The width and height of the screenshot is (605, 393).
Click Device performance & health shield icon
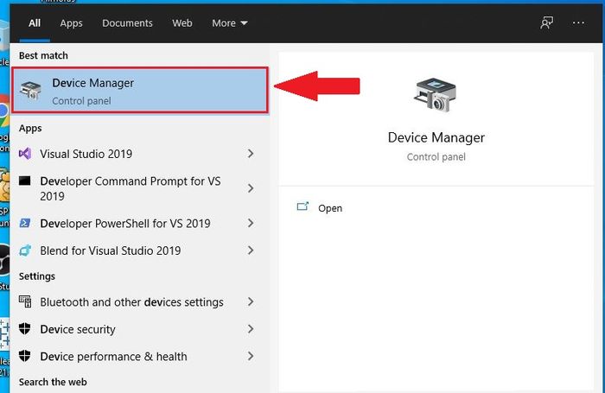point(25,356)
